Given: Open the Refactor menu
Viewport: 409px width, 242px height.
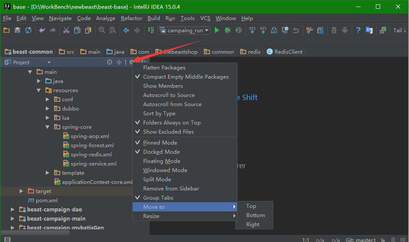Looking at the screenshot, I should [131, 18].
